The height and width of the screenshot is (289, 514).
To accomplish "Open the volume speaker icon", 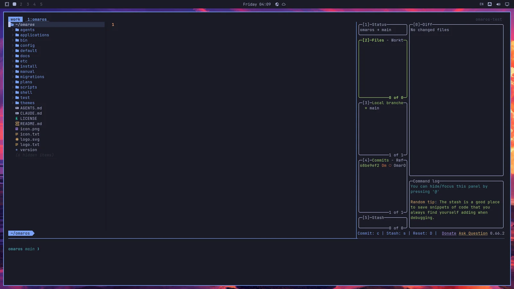I will coord(498,4).
